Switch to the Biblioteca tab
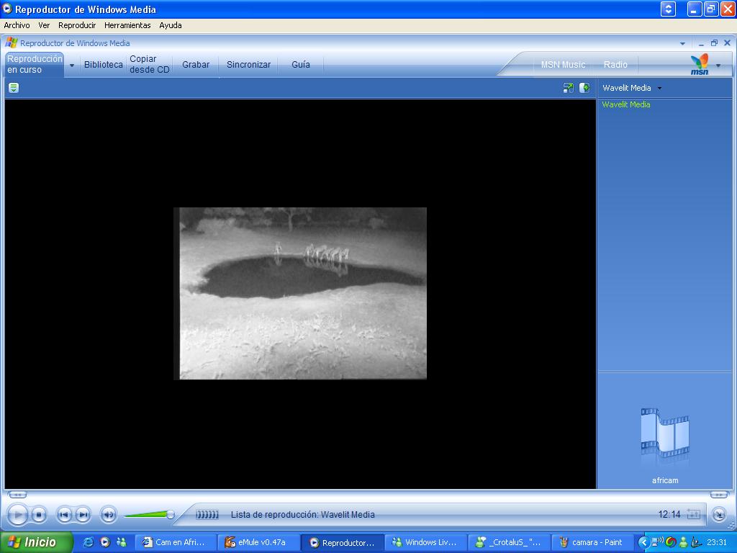Screen dimensions: 737x553 point(103,65)
